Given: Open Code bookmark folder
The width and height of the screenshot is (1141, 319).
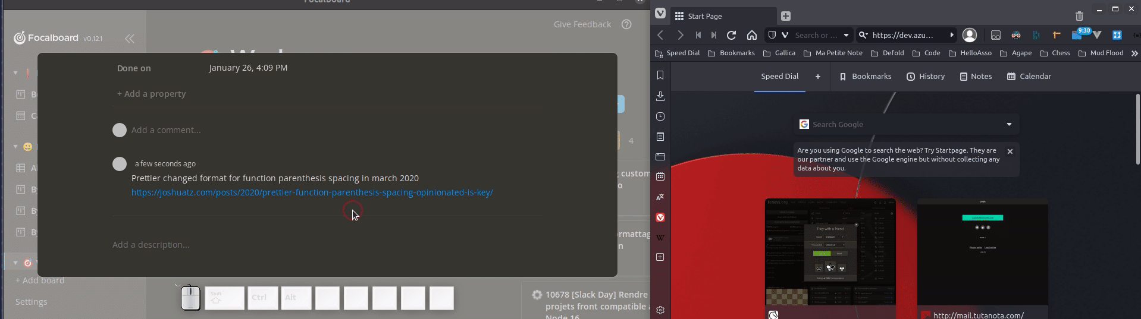Looking at the screenshot, I should click(x=926, y=53).
